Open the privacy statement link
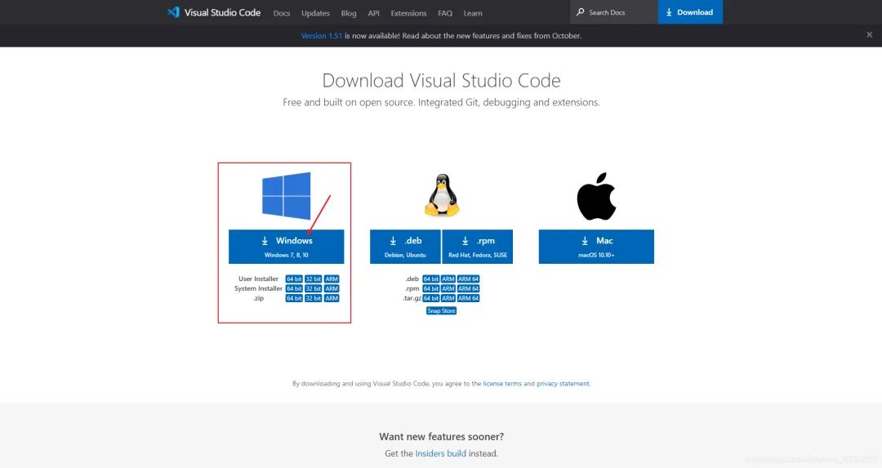The width and height of the screenshot is (882, 468). tap(563, 384)
